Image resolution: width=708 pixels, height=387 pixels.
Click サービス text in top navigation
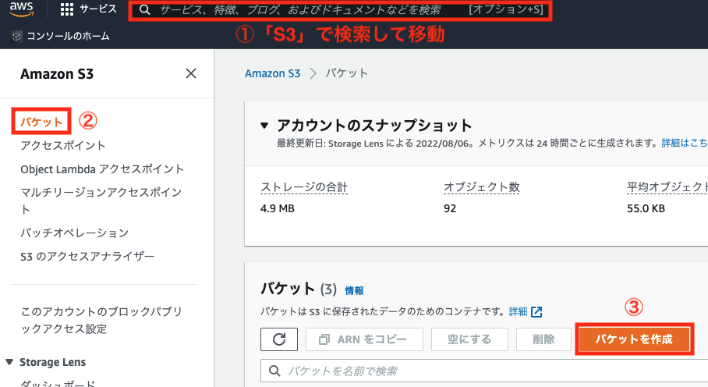click(x=98, y=9)
